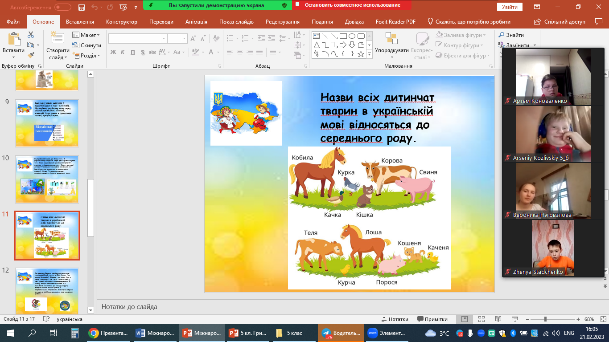Click the increase font size icon
The width and height of the screenshot is (609, 342).
tap(194, 38)
